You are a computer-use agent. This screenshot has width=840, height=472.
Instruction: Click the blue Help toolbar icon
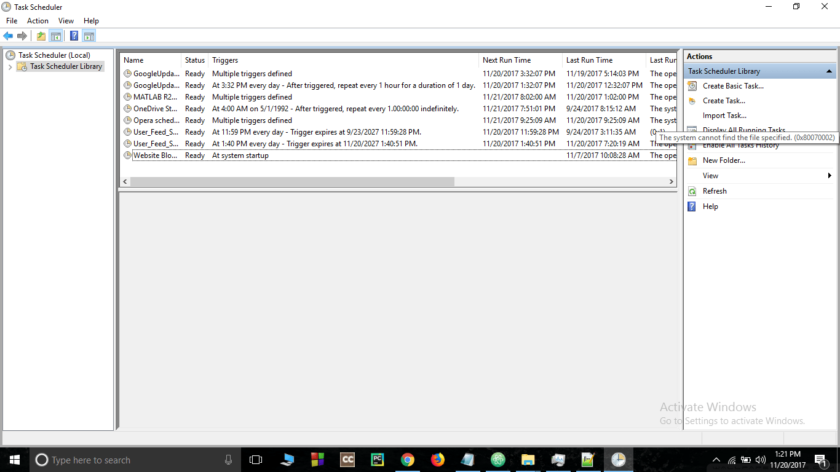(x=74, y=36)
